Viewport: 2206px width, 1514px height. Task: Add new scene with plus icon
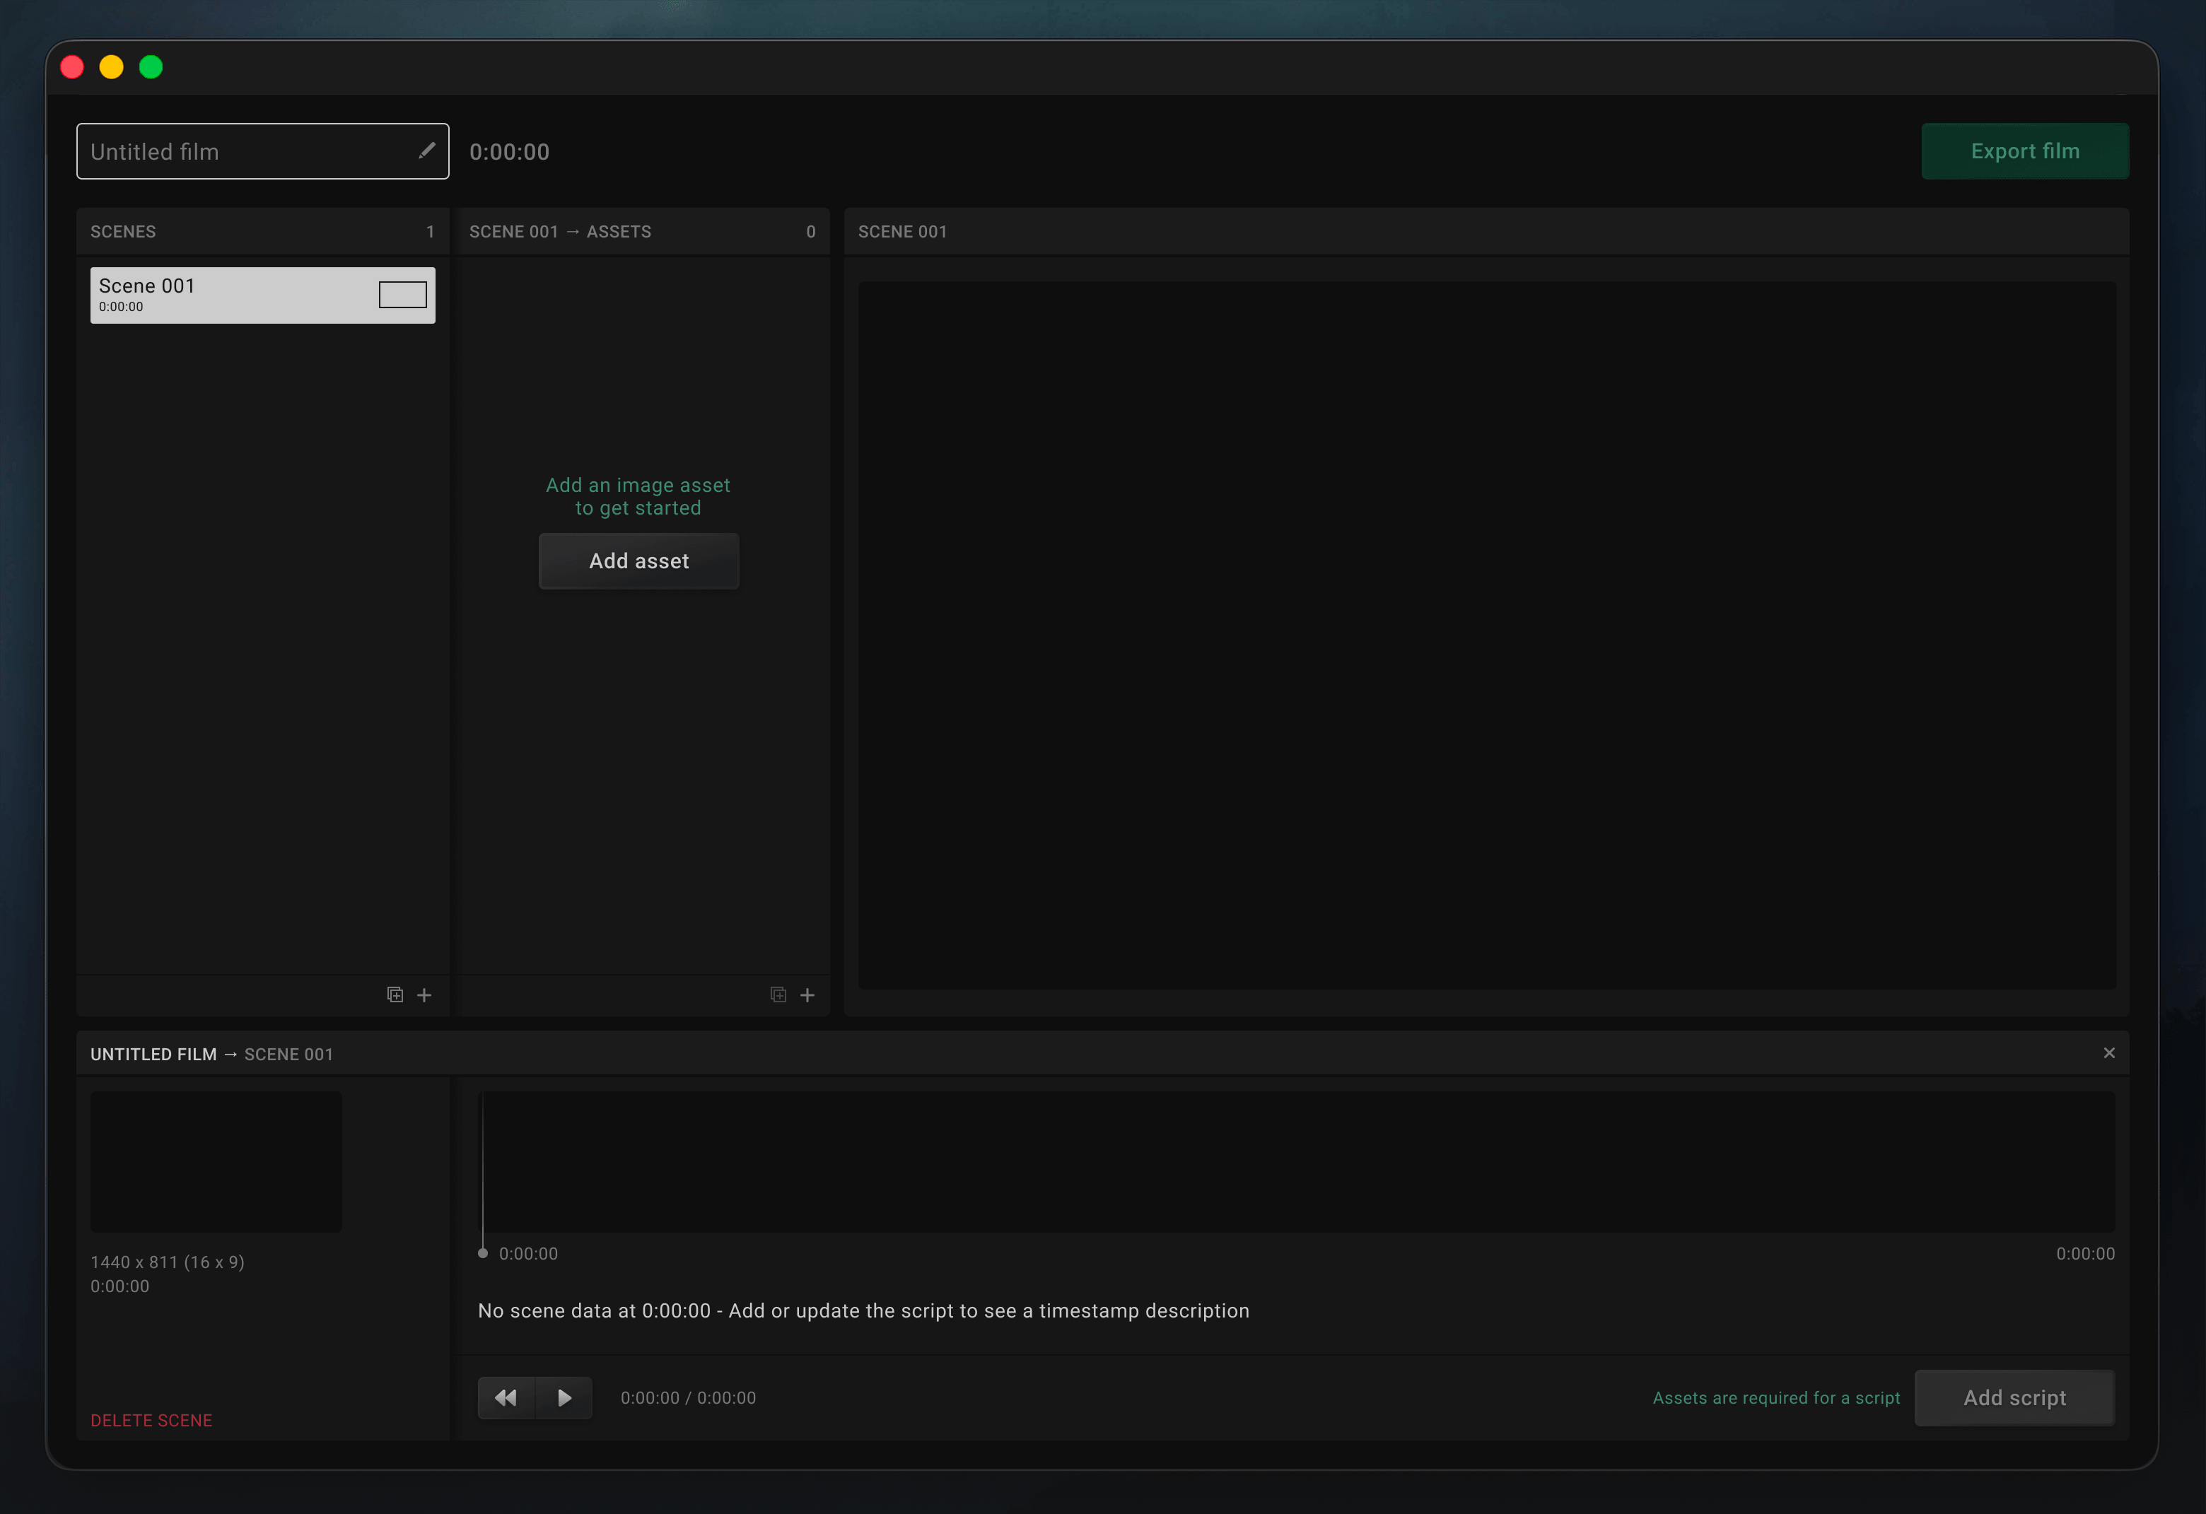coord(424,994)
